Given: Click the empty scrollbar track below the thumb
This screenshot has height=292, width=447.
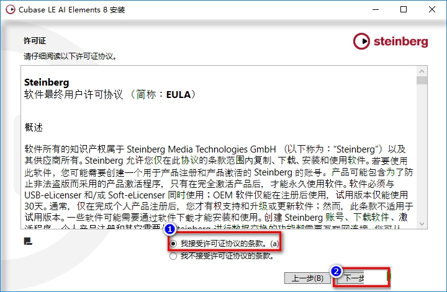Looking at the screenshot, I should [422, 152].
